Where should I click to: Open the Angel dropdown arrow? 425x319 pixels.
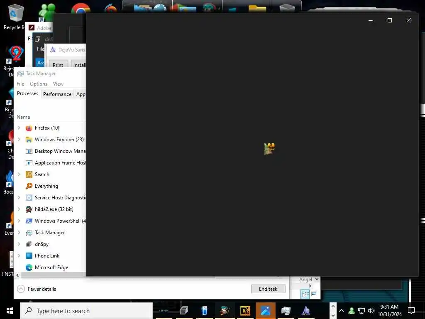click(x=317, y=279)
